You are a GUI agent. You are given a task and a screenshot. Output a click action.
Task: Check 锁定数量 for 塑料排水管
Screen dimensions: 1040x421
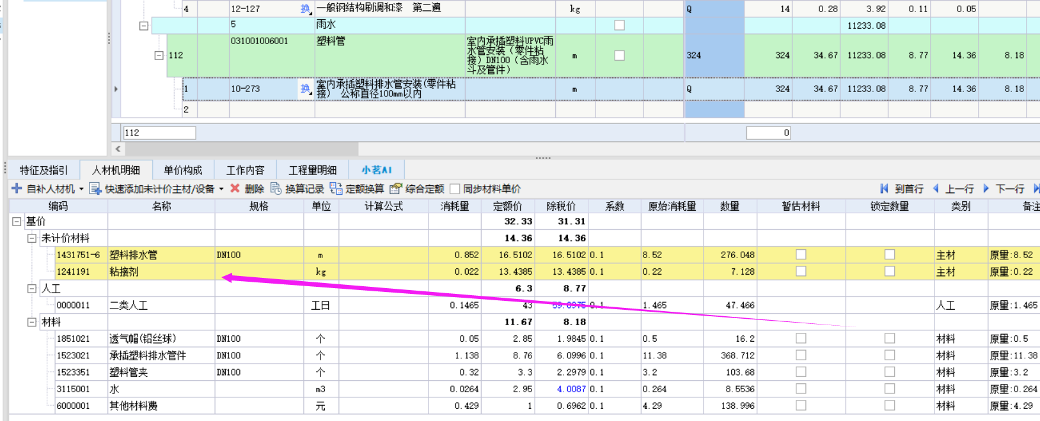coord(890,254)
